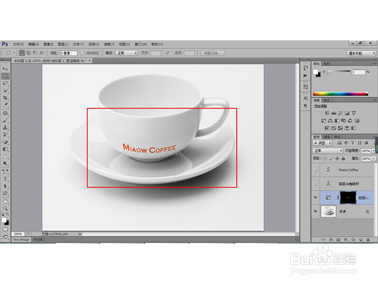Add a layer mask from panel footer
The height and width of the screenshot is (284, 378).
pos(338,240)
